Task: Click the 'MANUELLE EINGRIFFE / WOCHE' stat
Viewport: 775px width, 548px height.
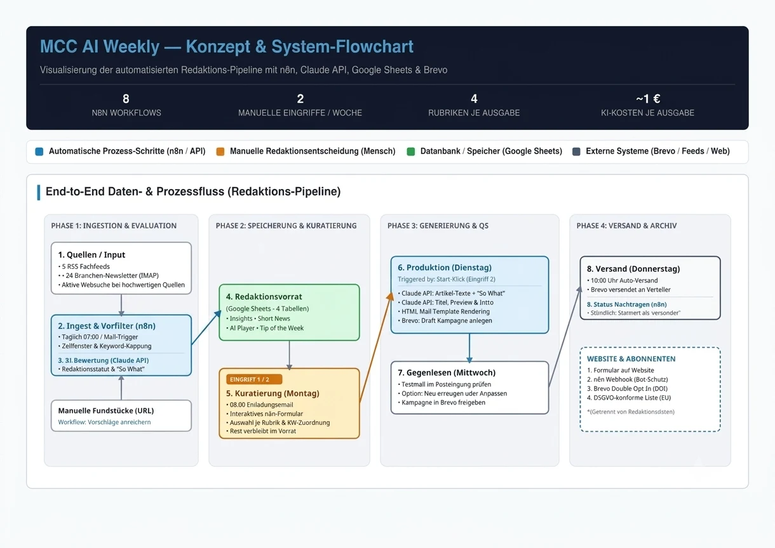Action: pyautogui.click(x=300, y=105)
